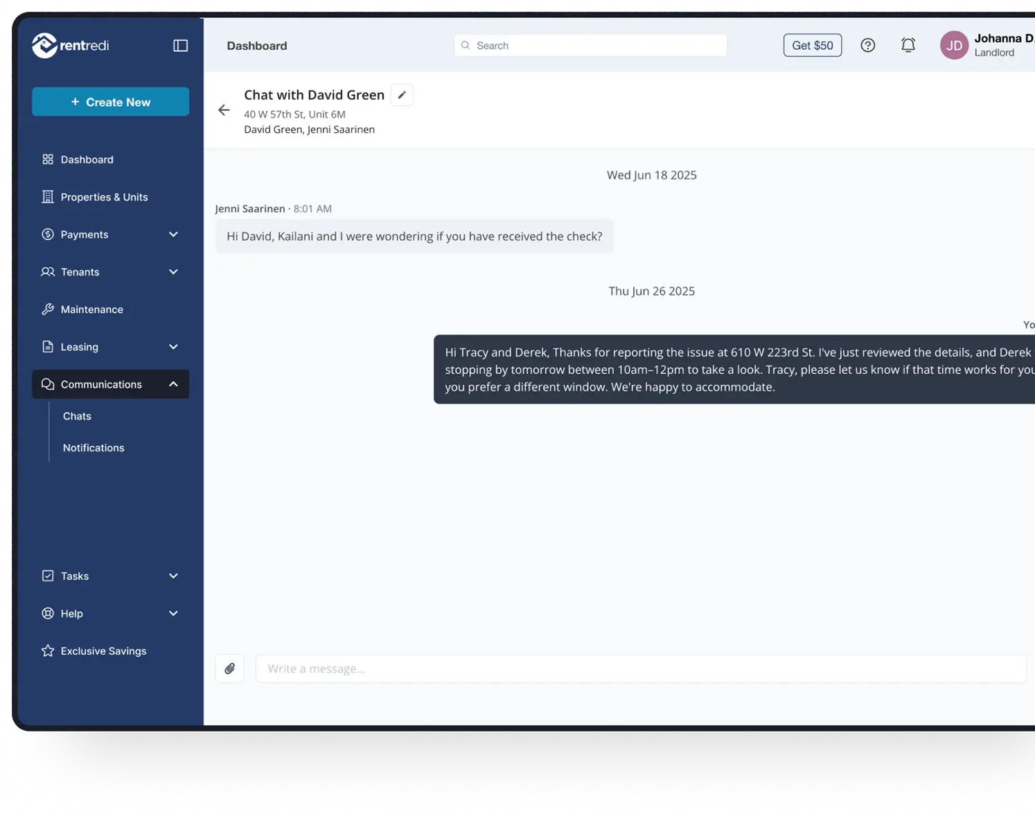Expand the Payments menu chevron

tap(173, 235)
